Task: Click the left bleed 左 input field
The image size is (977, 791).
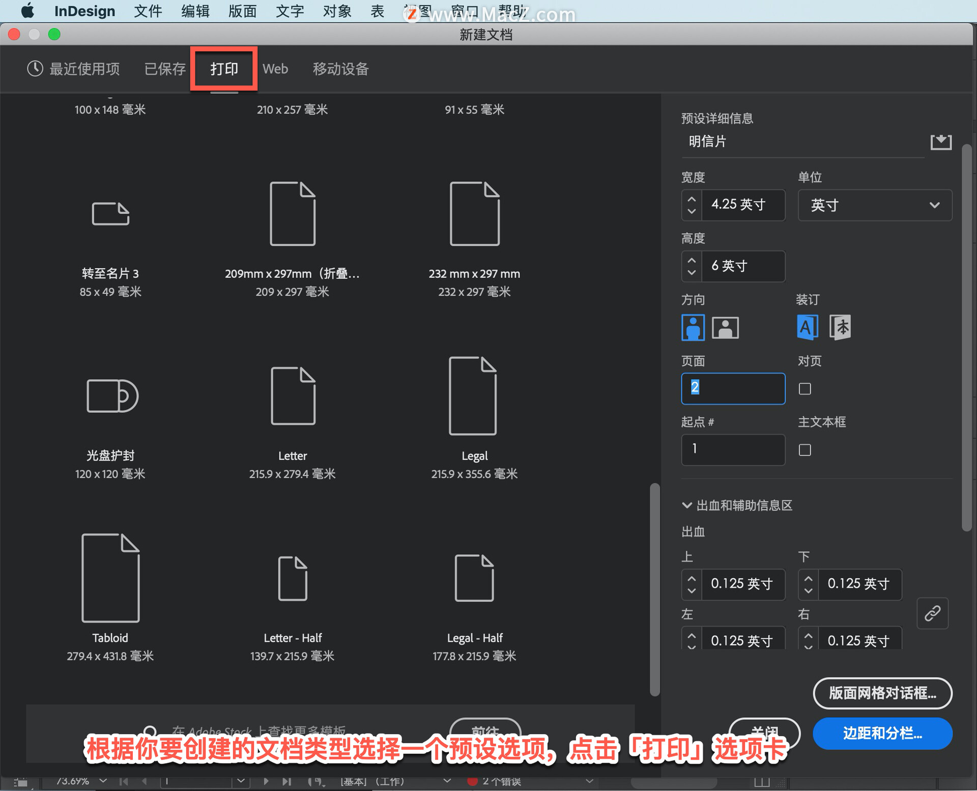Action: coord(743,639)
